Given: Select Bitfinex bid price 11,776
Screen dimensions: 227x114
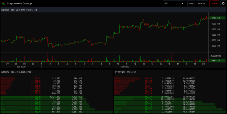Looking at the screenshot, I should click(x=148, y=100).
